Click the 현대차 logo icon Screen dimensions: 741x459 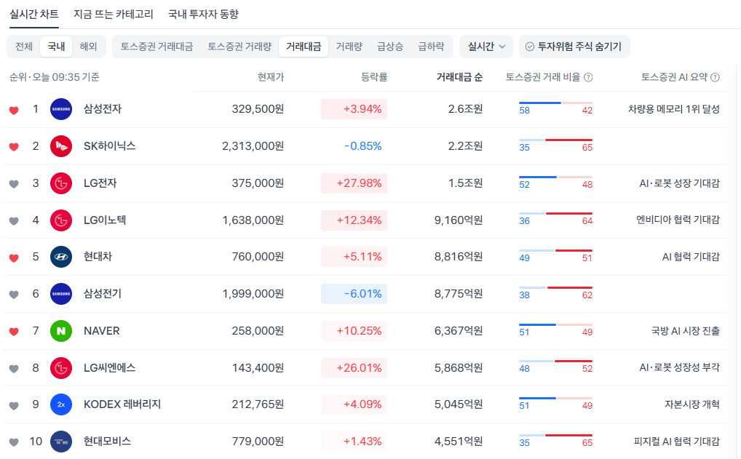click(x=61, y=257)
